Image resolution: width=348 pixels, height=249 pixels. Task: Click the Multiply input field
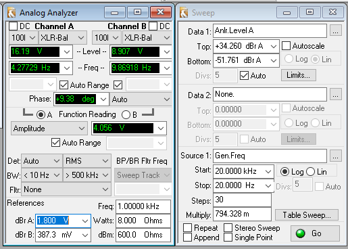(242, 214)
